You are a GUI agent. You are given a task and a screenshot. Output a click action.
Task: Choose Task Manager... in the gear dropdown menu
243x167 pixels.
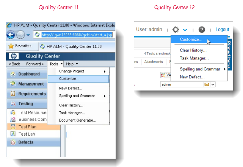tap(199, 58)
